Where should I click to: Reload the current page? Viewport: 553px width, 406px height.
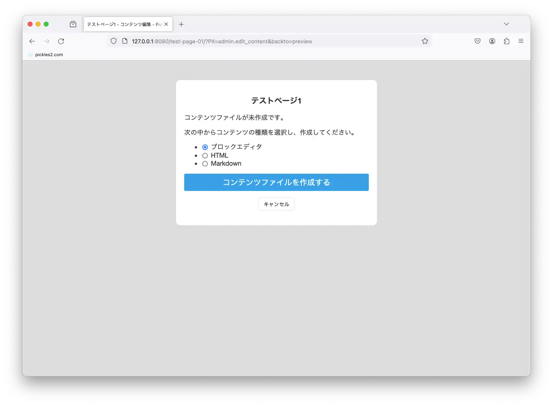click(61, 41)
